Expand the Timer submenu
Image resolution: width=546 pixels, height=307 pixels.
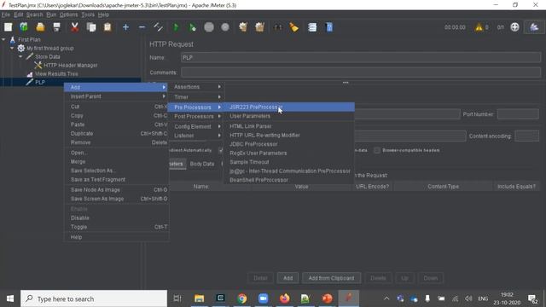pyautogui.click(x=196, y=97)
